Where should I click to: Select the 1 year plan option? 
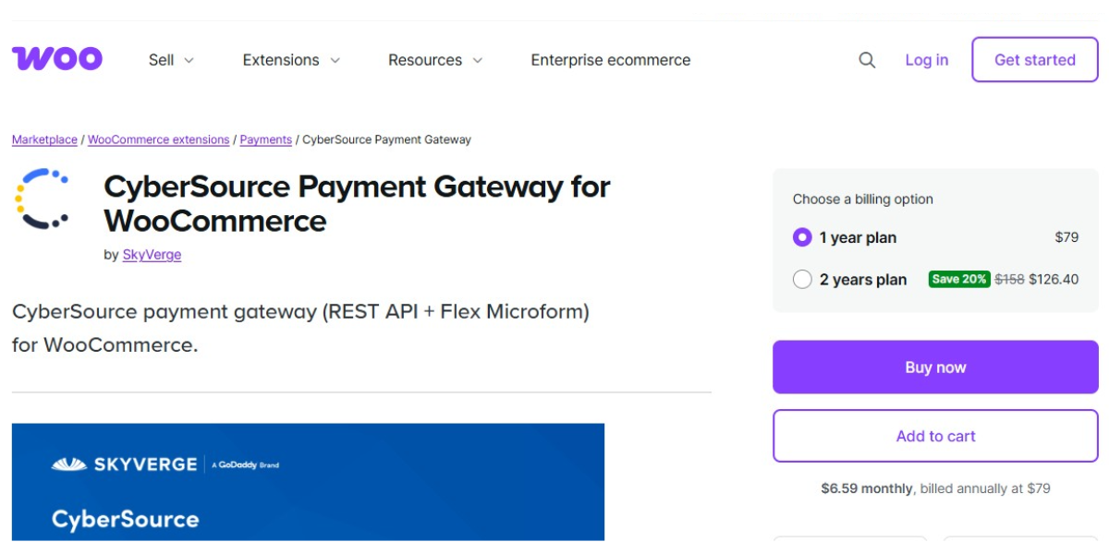coord(803,237)
